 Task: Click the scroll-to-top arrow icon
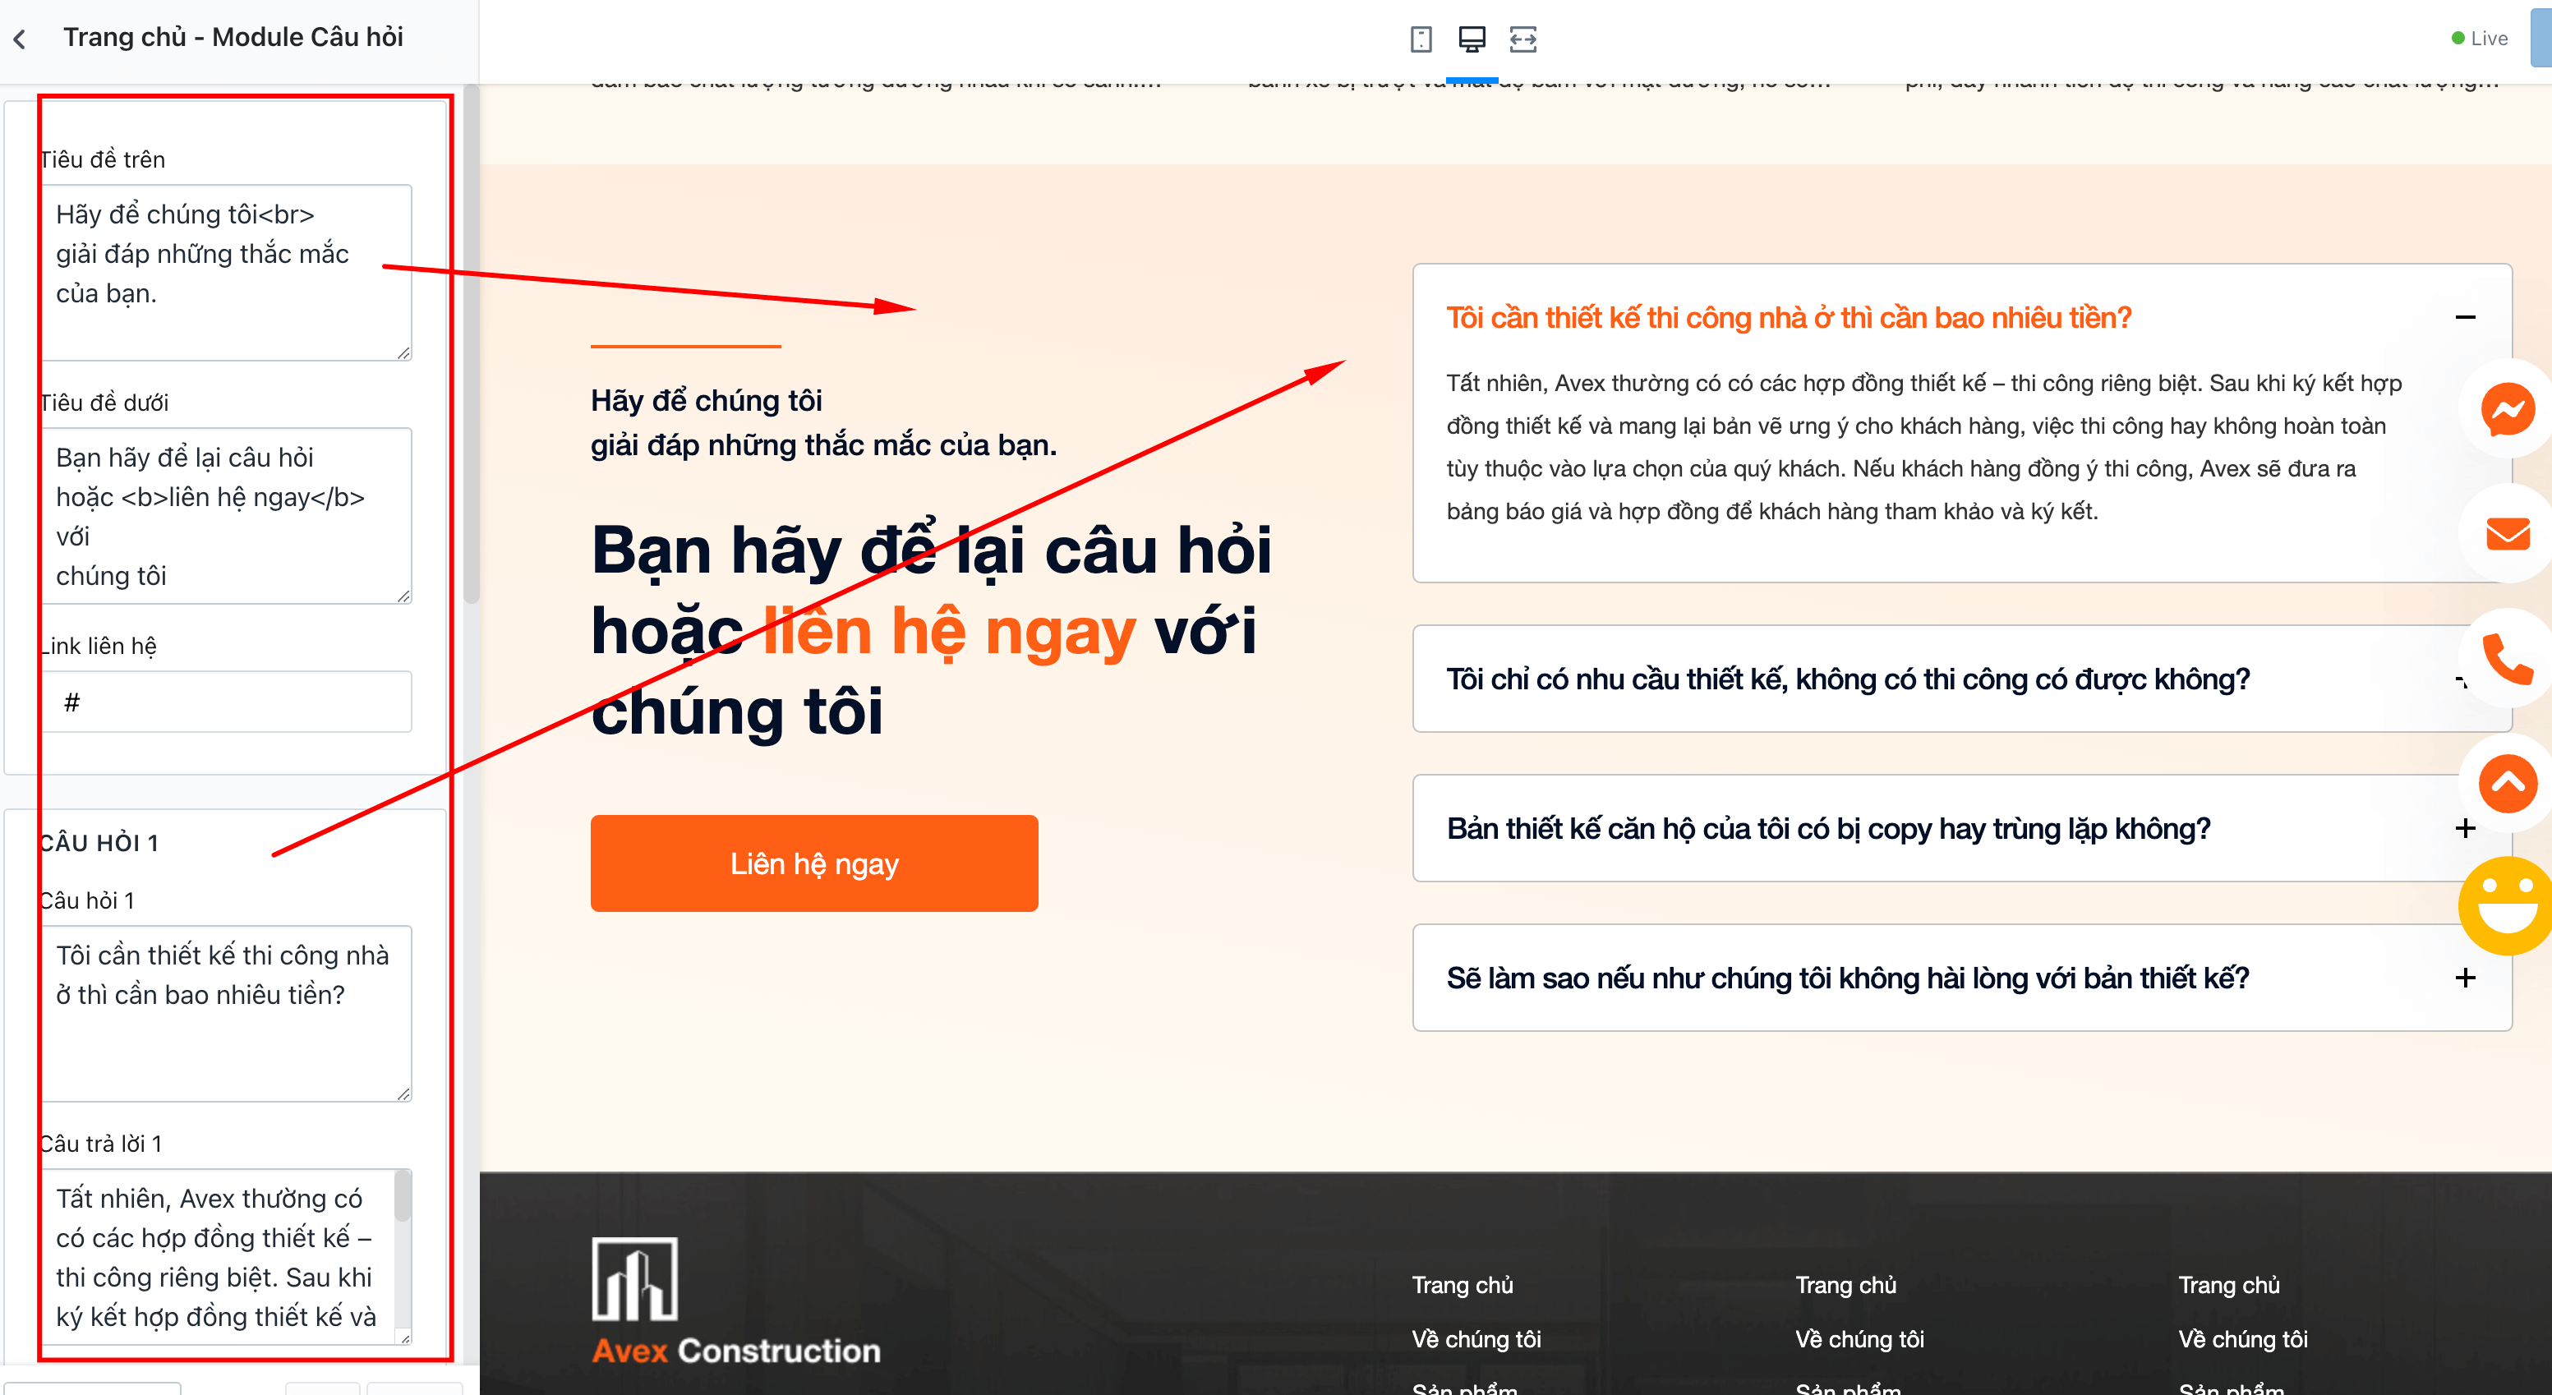click(2508, 783)
